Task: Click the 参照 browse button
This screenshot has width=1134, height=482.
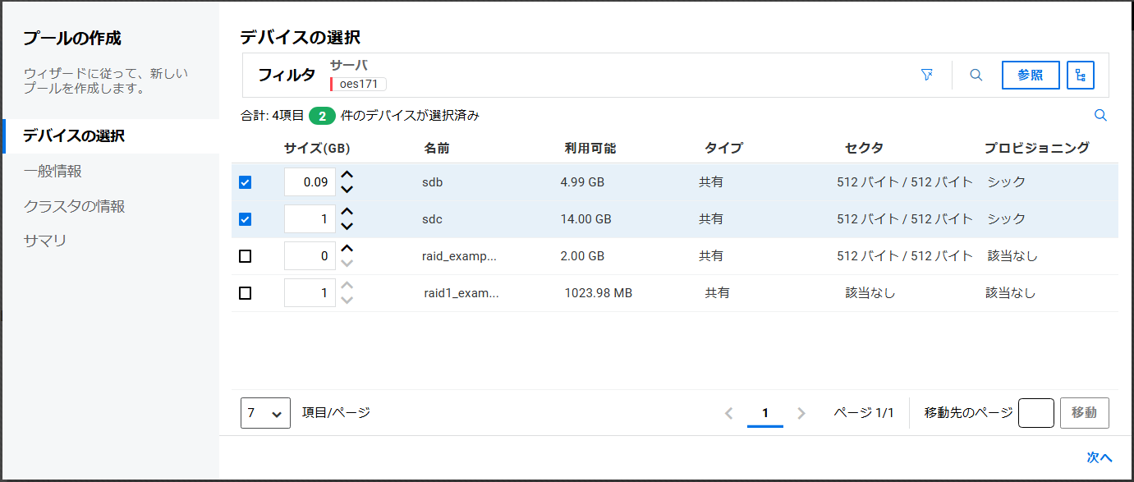Action: [x=1030, y=75]
